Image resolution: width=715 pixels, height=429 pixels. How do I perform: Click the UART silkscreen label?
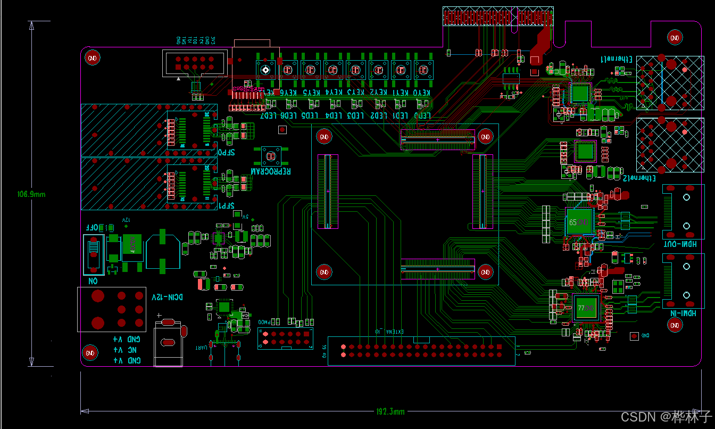(x=202, y=348)
